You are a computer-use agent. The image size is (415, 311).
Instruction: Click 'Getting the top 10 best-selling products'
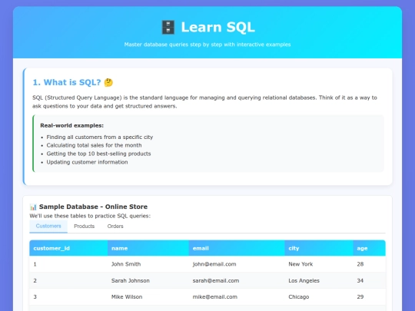pos(98,154)
